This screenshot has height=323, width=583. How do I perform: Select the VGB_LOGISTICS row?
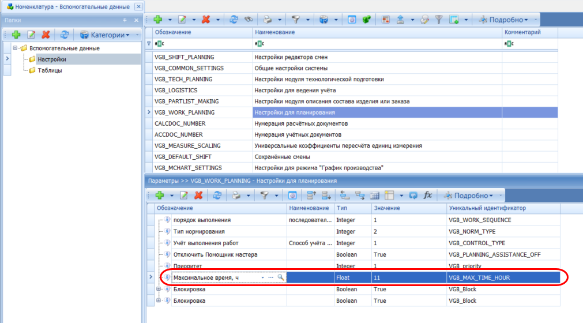[x=176, y=90]
